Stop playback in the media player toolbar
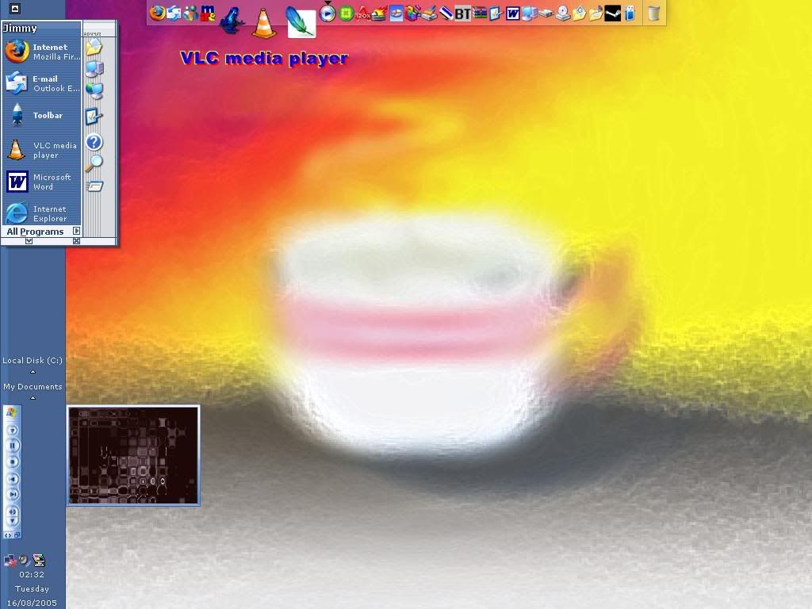This screenshot has width=812, height=609. click(13, 462)
